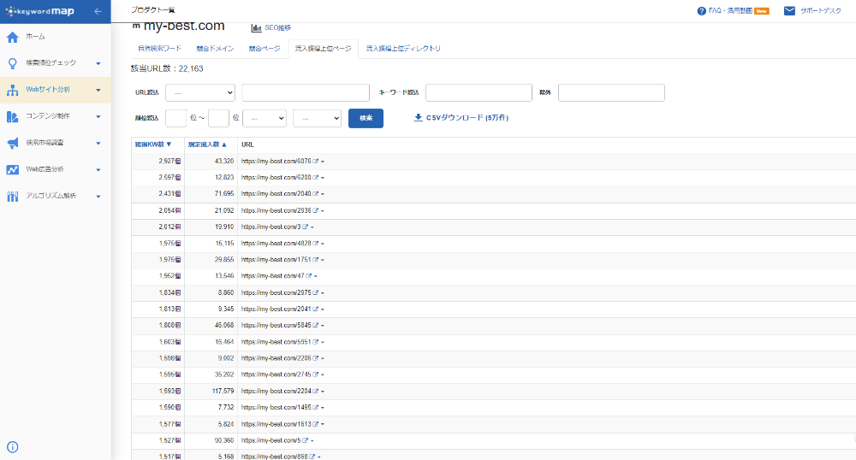
Task: Expand the row dropdown arrow for my-best.com/2040
Action: point(323,194)
